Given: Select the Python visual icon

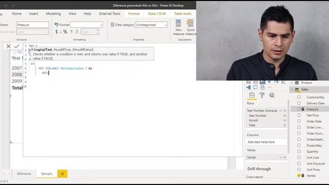Looking at the screenshot, I should tap(277, 82).
